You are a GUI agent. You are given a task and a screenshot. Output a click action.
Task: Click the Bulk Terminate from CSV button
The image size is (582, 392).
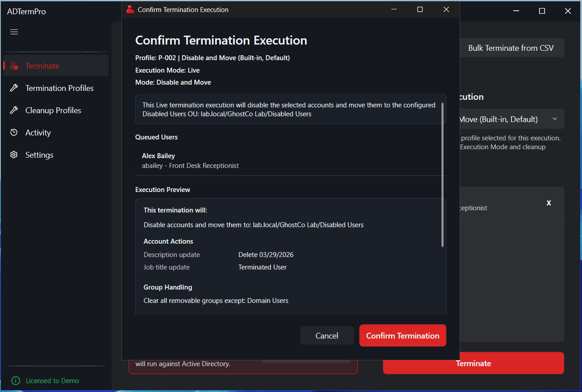tap(511, 48)
